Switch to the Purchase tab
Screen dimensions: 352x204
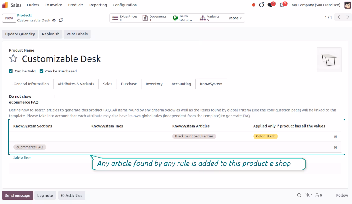(x=129, y=84)
